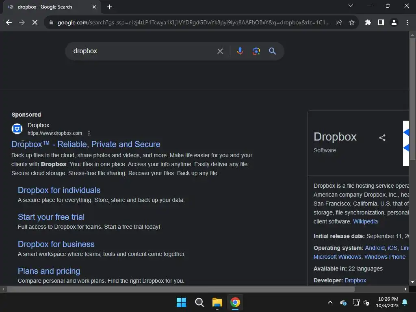The image size is (416, 312).
Task: Click the scroll down arrow
Action: click(x=412, y=282)
